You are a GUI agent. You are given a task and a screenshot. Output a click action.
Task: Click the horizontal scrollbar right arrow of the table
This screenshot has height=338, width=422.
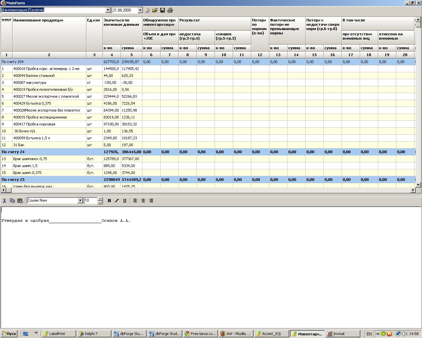tap(413, 190)
